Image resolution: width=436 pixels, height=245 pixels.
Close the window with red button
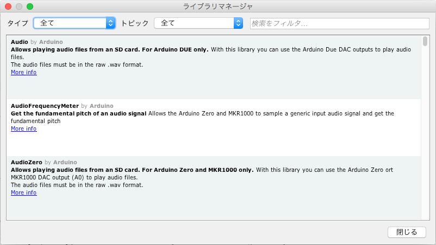point(8,6)
